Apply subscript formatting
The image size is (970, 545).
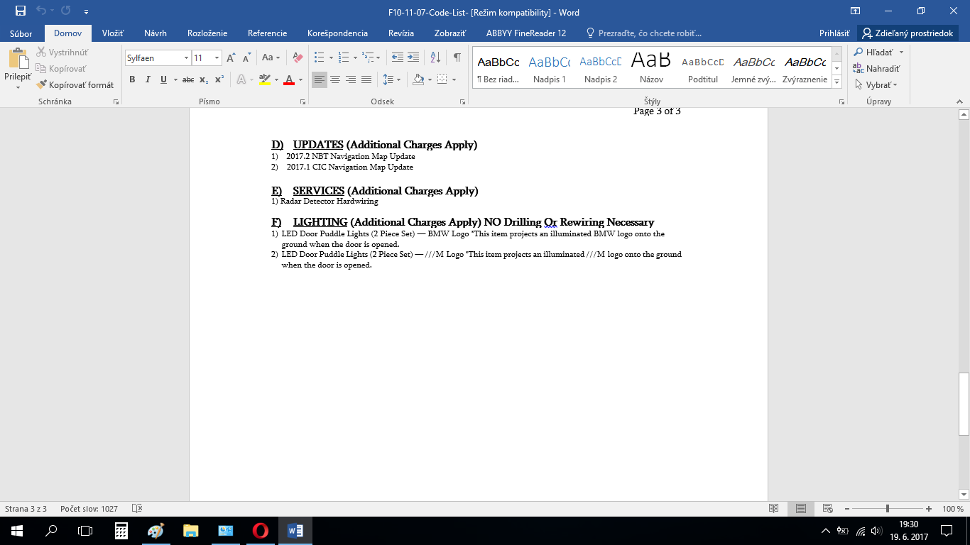pos(204,79)
